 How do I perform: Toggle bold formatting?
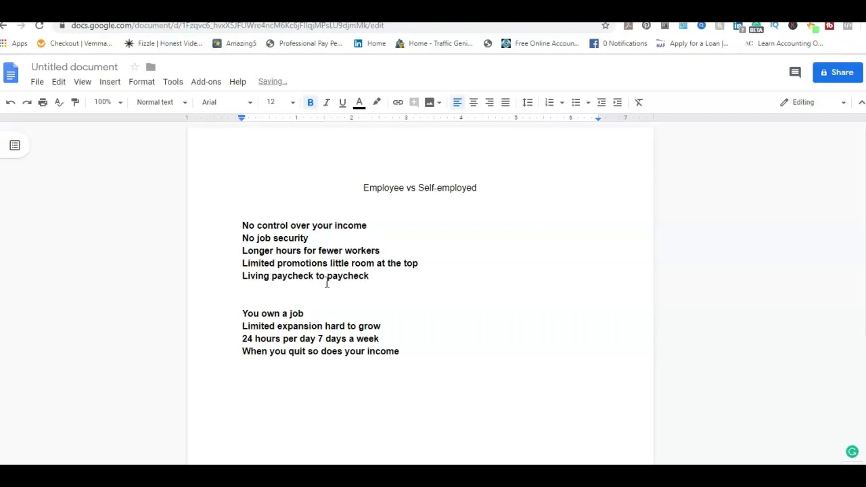[311, 102]
